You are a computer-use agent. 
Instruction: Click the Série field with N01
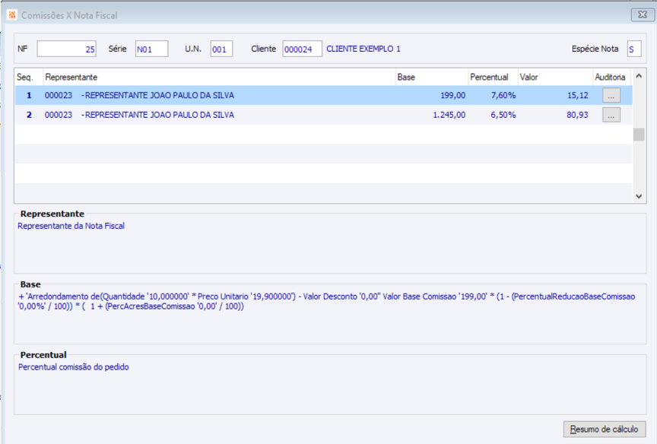point(151,49)
